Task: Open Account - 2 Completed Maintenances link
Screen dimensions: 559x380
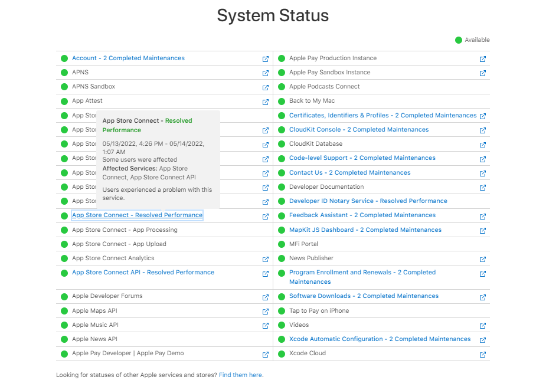Action: [128, 58]
